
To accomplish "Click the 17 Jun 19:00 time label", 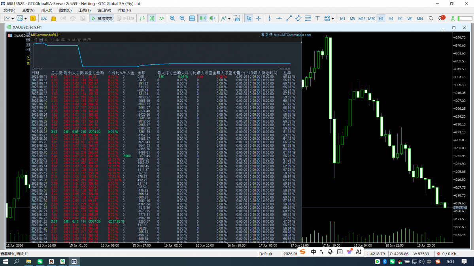I will tap(331, 245).
